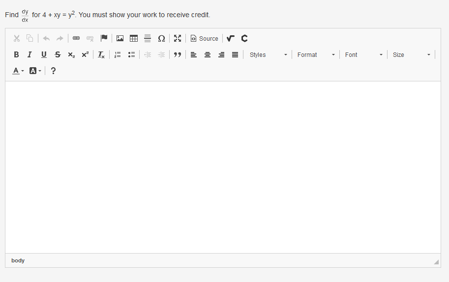Open the text color picker

(18, 71)
